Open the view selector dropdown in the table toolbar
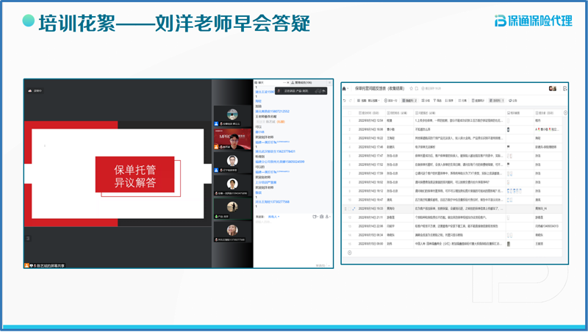This screenshot has height=332, width=588. 370,101
